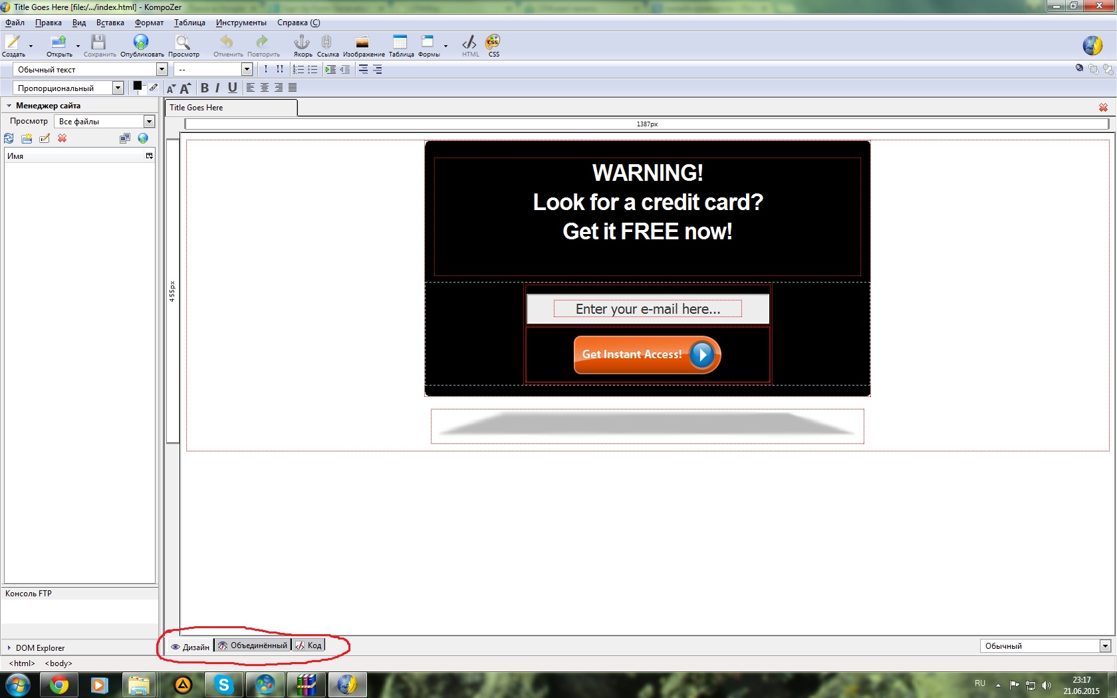Image resolution: width=1117 pixels, height=698 pixels.
Task: Click the site settings computers icon
Action: pos(124,138)
